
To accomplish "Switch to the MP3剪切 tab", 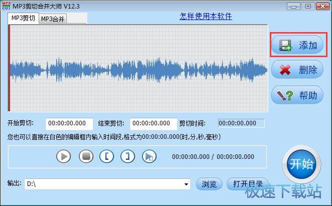I will point(23,18).
